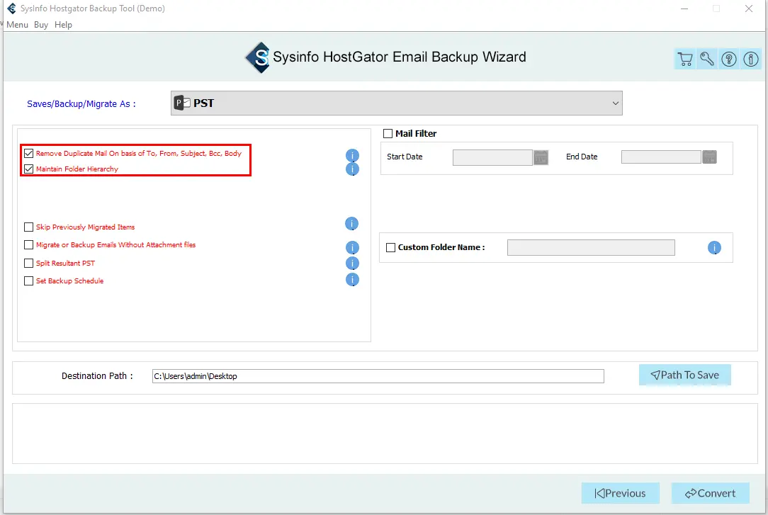The height and width of the screenshot is (515, 768).
Task: Show info for Custom Folder Name
Action: click(714, 248)
